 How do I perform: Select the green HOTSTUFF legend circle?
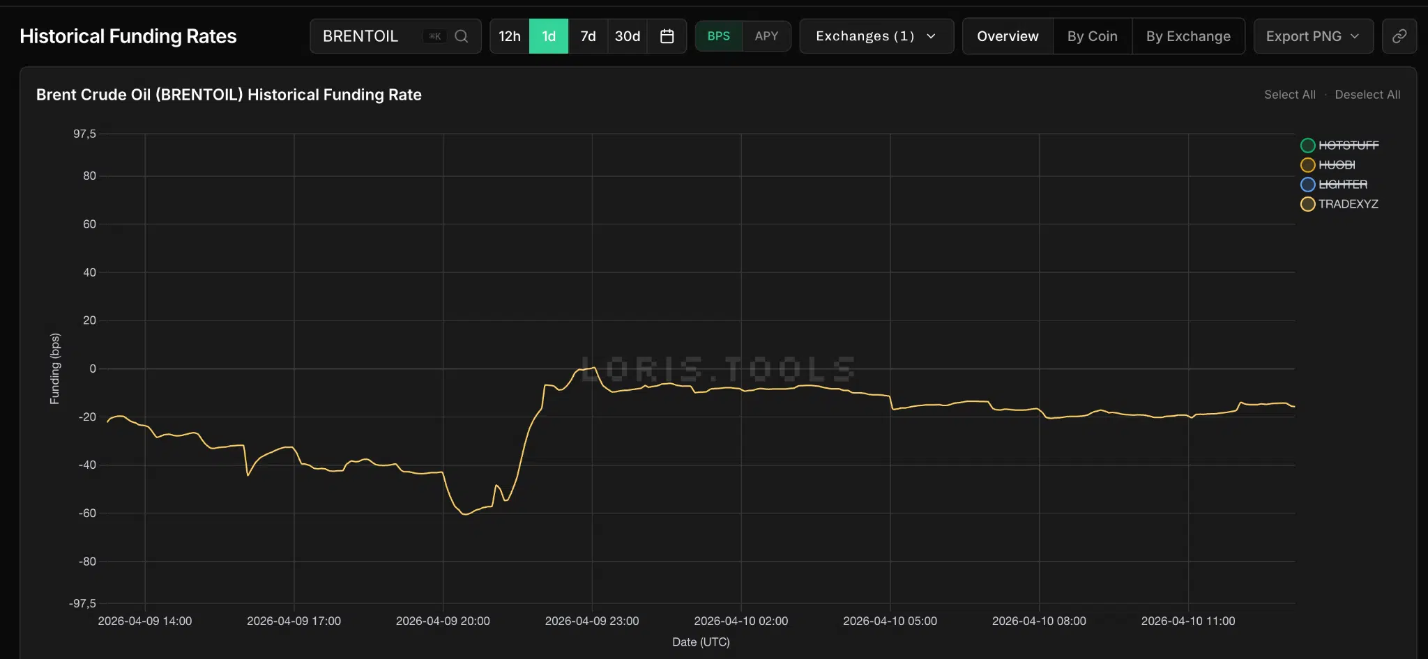(x=1309, y=145)
